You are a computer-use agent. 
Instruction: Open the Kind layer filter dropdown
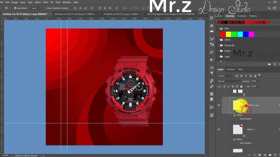(225, 76)
